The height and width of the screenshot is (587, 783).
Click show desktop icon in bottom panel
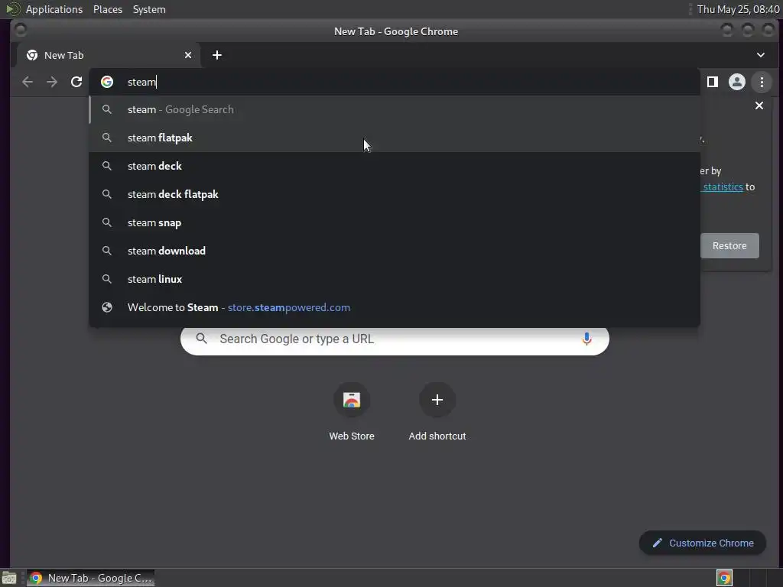point(9,578)
